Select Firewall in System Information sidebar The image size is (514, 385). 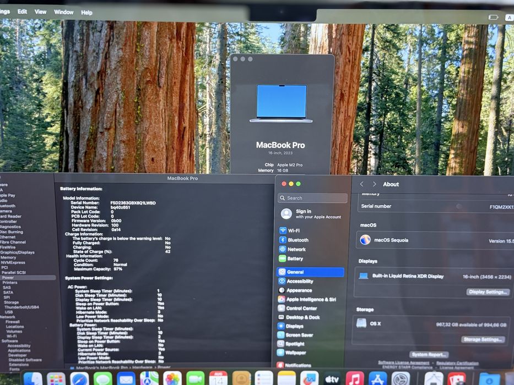point(13,322)
